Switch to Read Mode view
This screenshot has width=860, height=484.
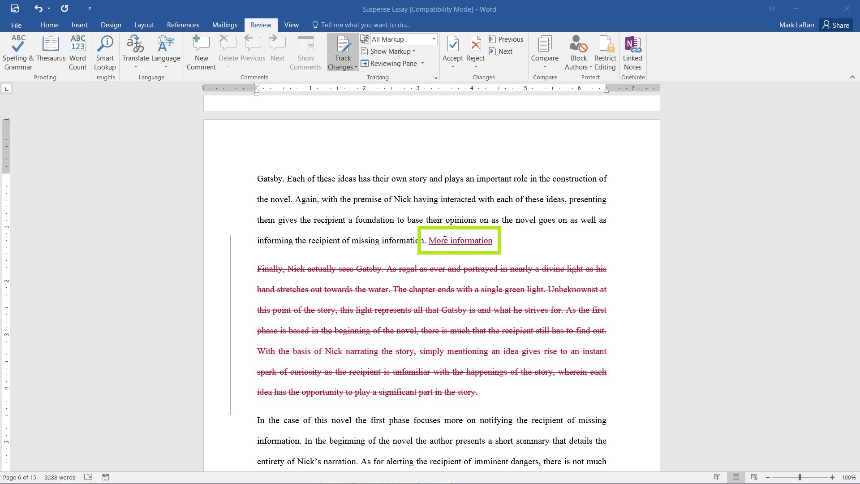click(717, 477)
